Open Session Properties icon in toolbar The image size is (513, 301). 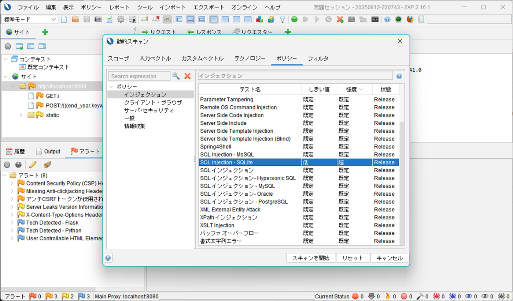point(109,19)
